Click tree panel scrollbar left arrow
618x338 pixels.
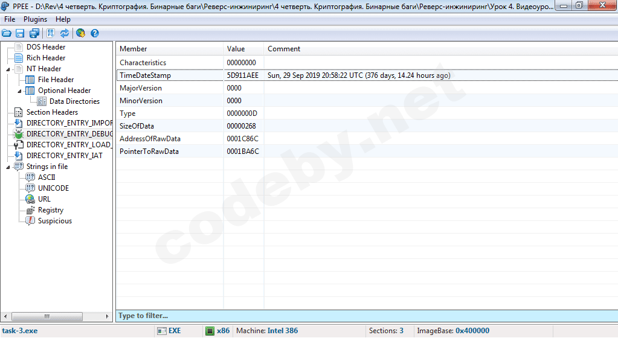[5, 316]
